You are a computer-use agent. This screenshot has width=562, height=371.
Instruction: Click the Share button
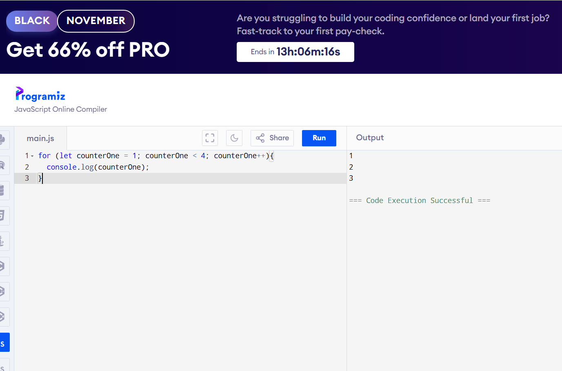click(272, 138)
